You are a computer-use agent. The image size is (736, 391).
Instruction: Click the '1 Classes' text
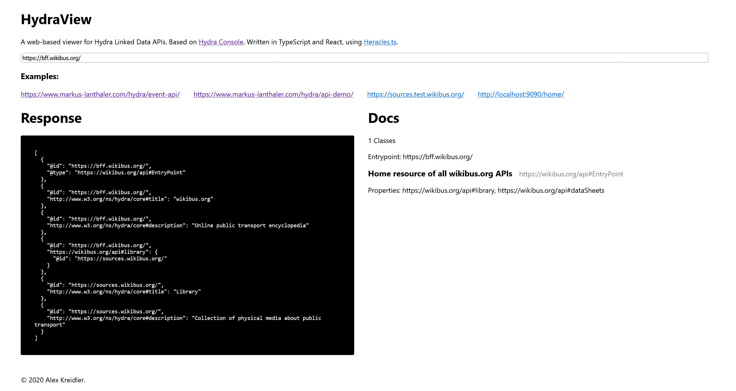coord(382,141)
